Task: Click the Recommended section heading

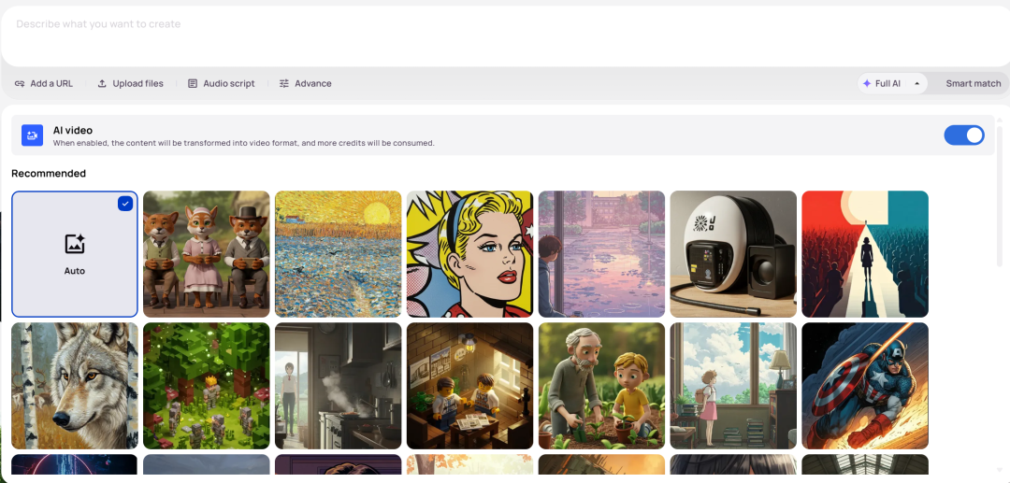Action: coord(49,174)
